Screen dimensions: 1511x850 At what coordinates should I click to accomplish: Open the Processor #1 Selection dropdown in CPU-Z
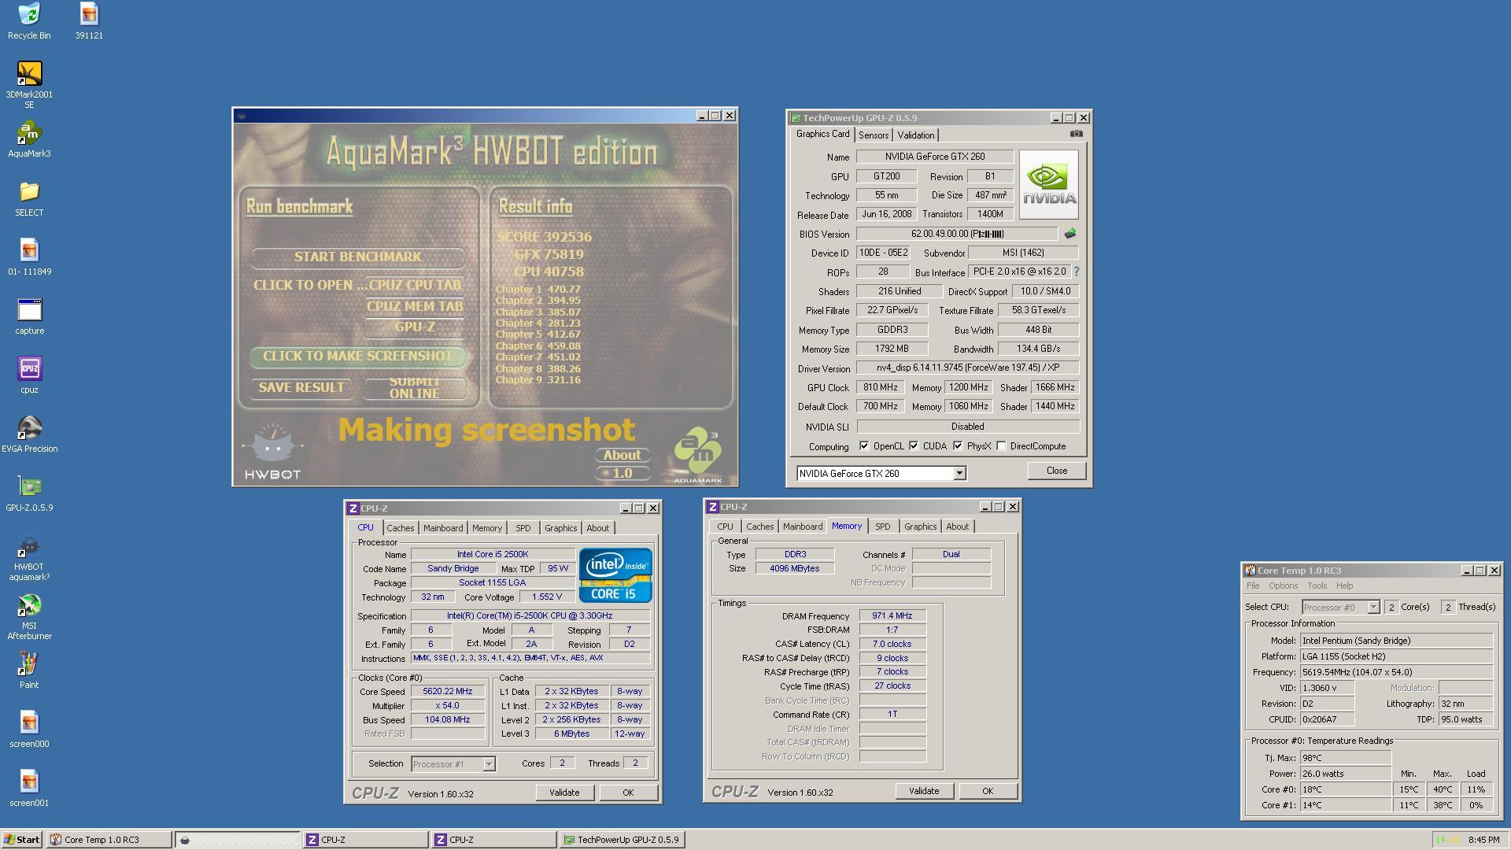click(x=489, y=763)
